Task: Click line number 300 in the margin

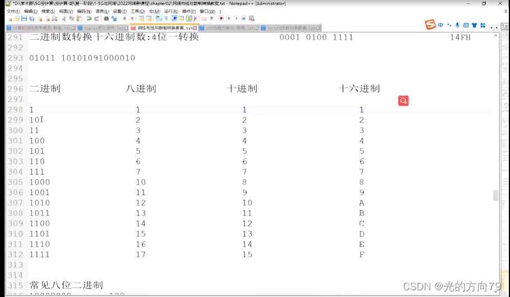Action: click(15, 130)
